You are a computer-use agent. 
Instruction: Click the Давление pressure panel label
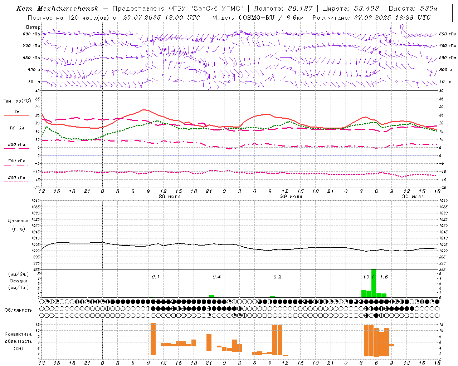(19, 221)
